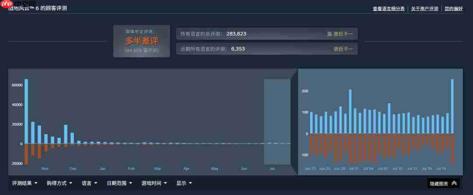
Task: Click the 战地风云 6 的顾客评测 heading
Action: pyautogui.click(x=37, y=8)
